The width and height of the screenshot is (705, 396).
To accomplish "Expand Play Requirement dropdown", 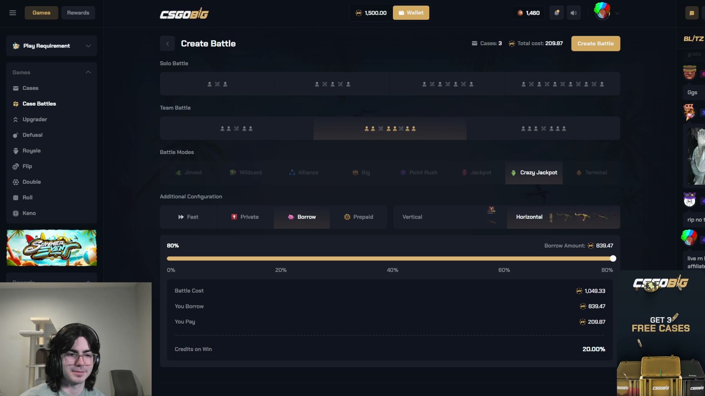I will [x=52, y=46].
